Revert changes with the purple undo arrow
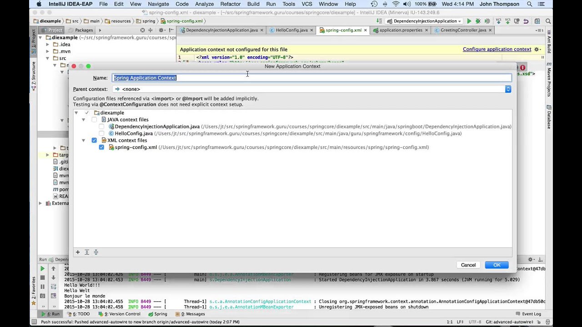 click(526, 21)
